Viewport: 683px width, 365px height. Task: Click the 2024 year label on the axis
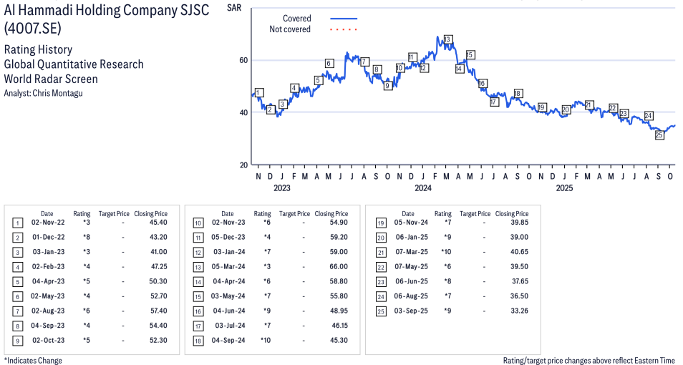click(x=423, y=188)
